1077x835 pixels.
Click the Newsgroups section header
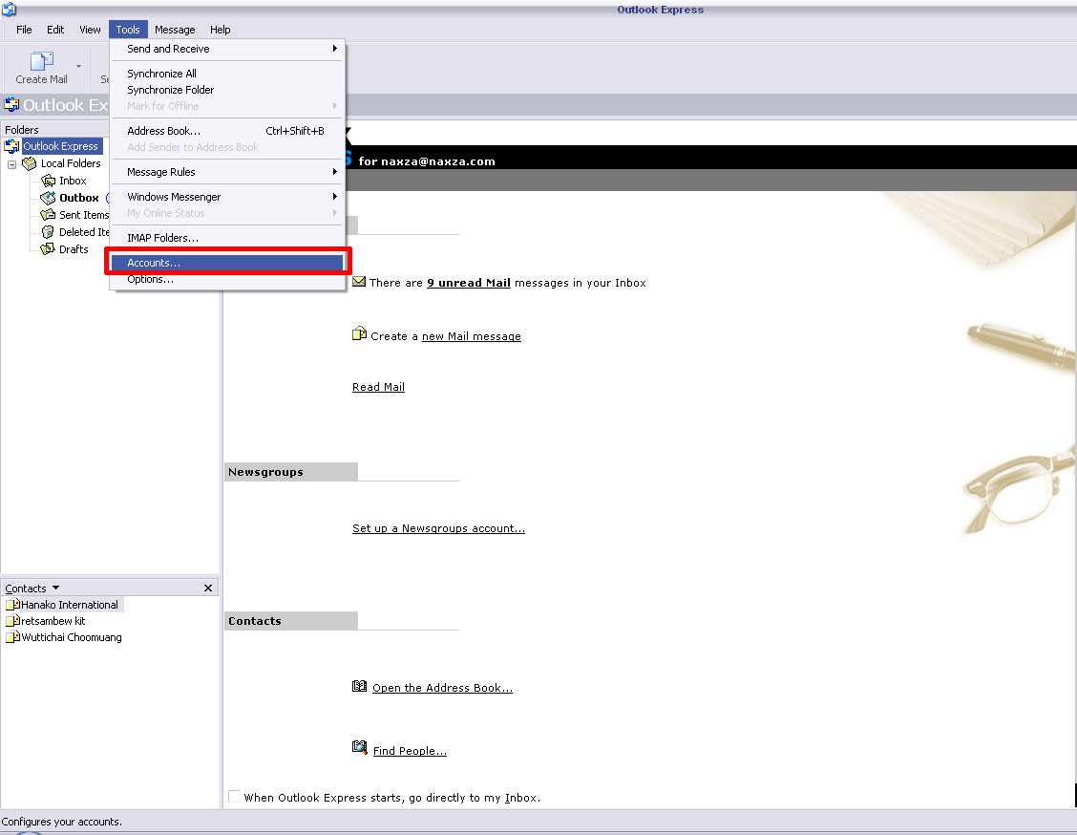tap(291, 472)
